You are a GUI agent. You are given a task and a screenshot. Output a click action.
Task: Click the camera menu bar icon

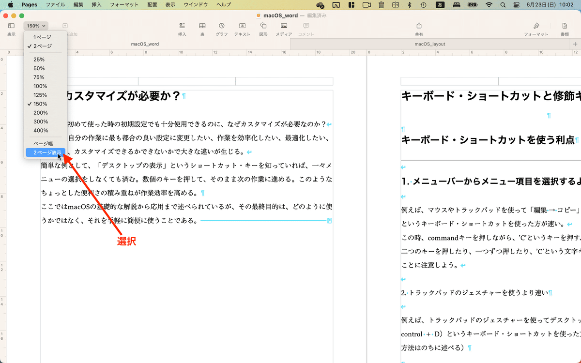click(x=367, y=4)
